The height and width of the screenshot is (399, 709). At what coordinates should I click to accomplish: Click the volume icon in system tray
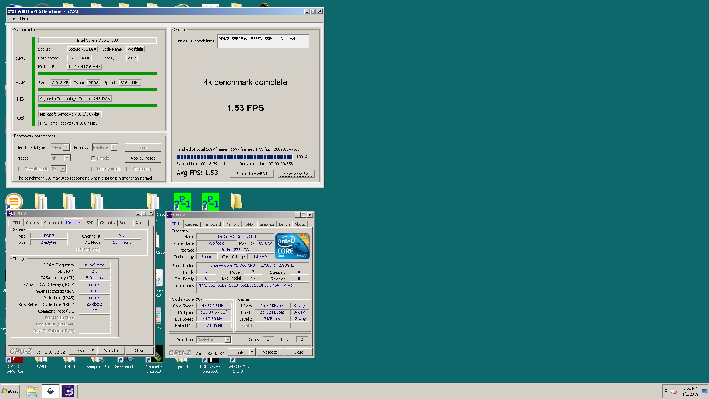674,391
